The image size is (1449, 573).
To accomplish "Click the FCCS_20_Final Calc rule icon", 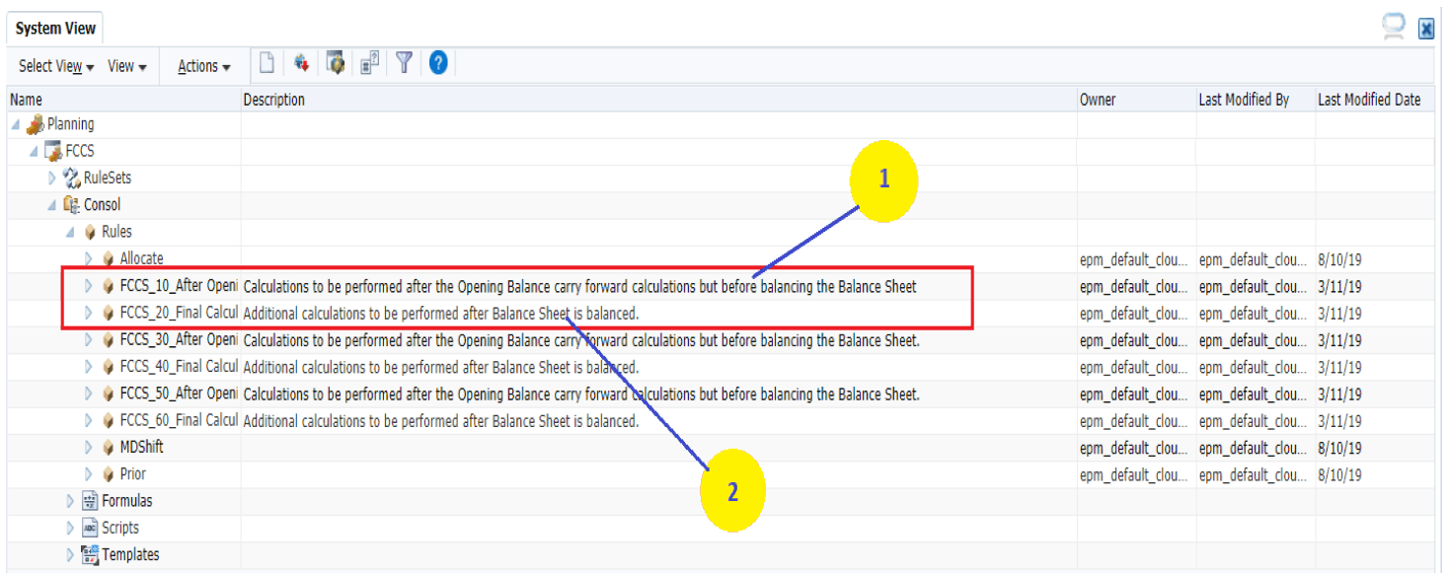I will (109, 313).
